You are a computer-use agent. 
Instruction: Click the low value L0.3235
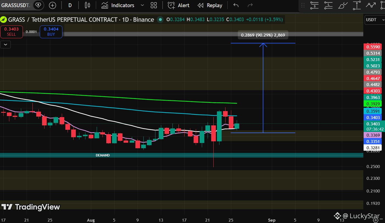click(215, 20)
